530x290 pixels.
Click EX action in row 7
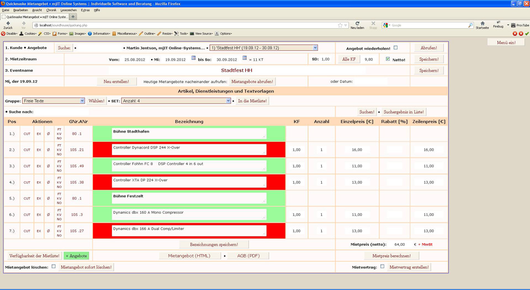(39, 231)
